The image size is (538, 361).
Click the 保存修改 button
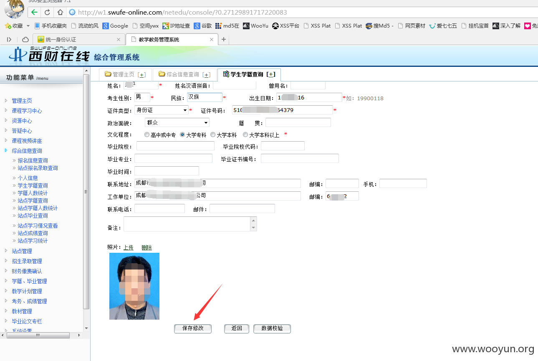click(x=193, y=328)
